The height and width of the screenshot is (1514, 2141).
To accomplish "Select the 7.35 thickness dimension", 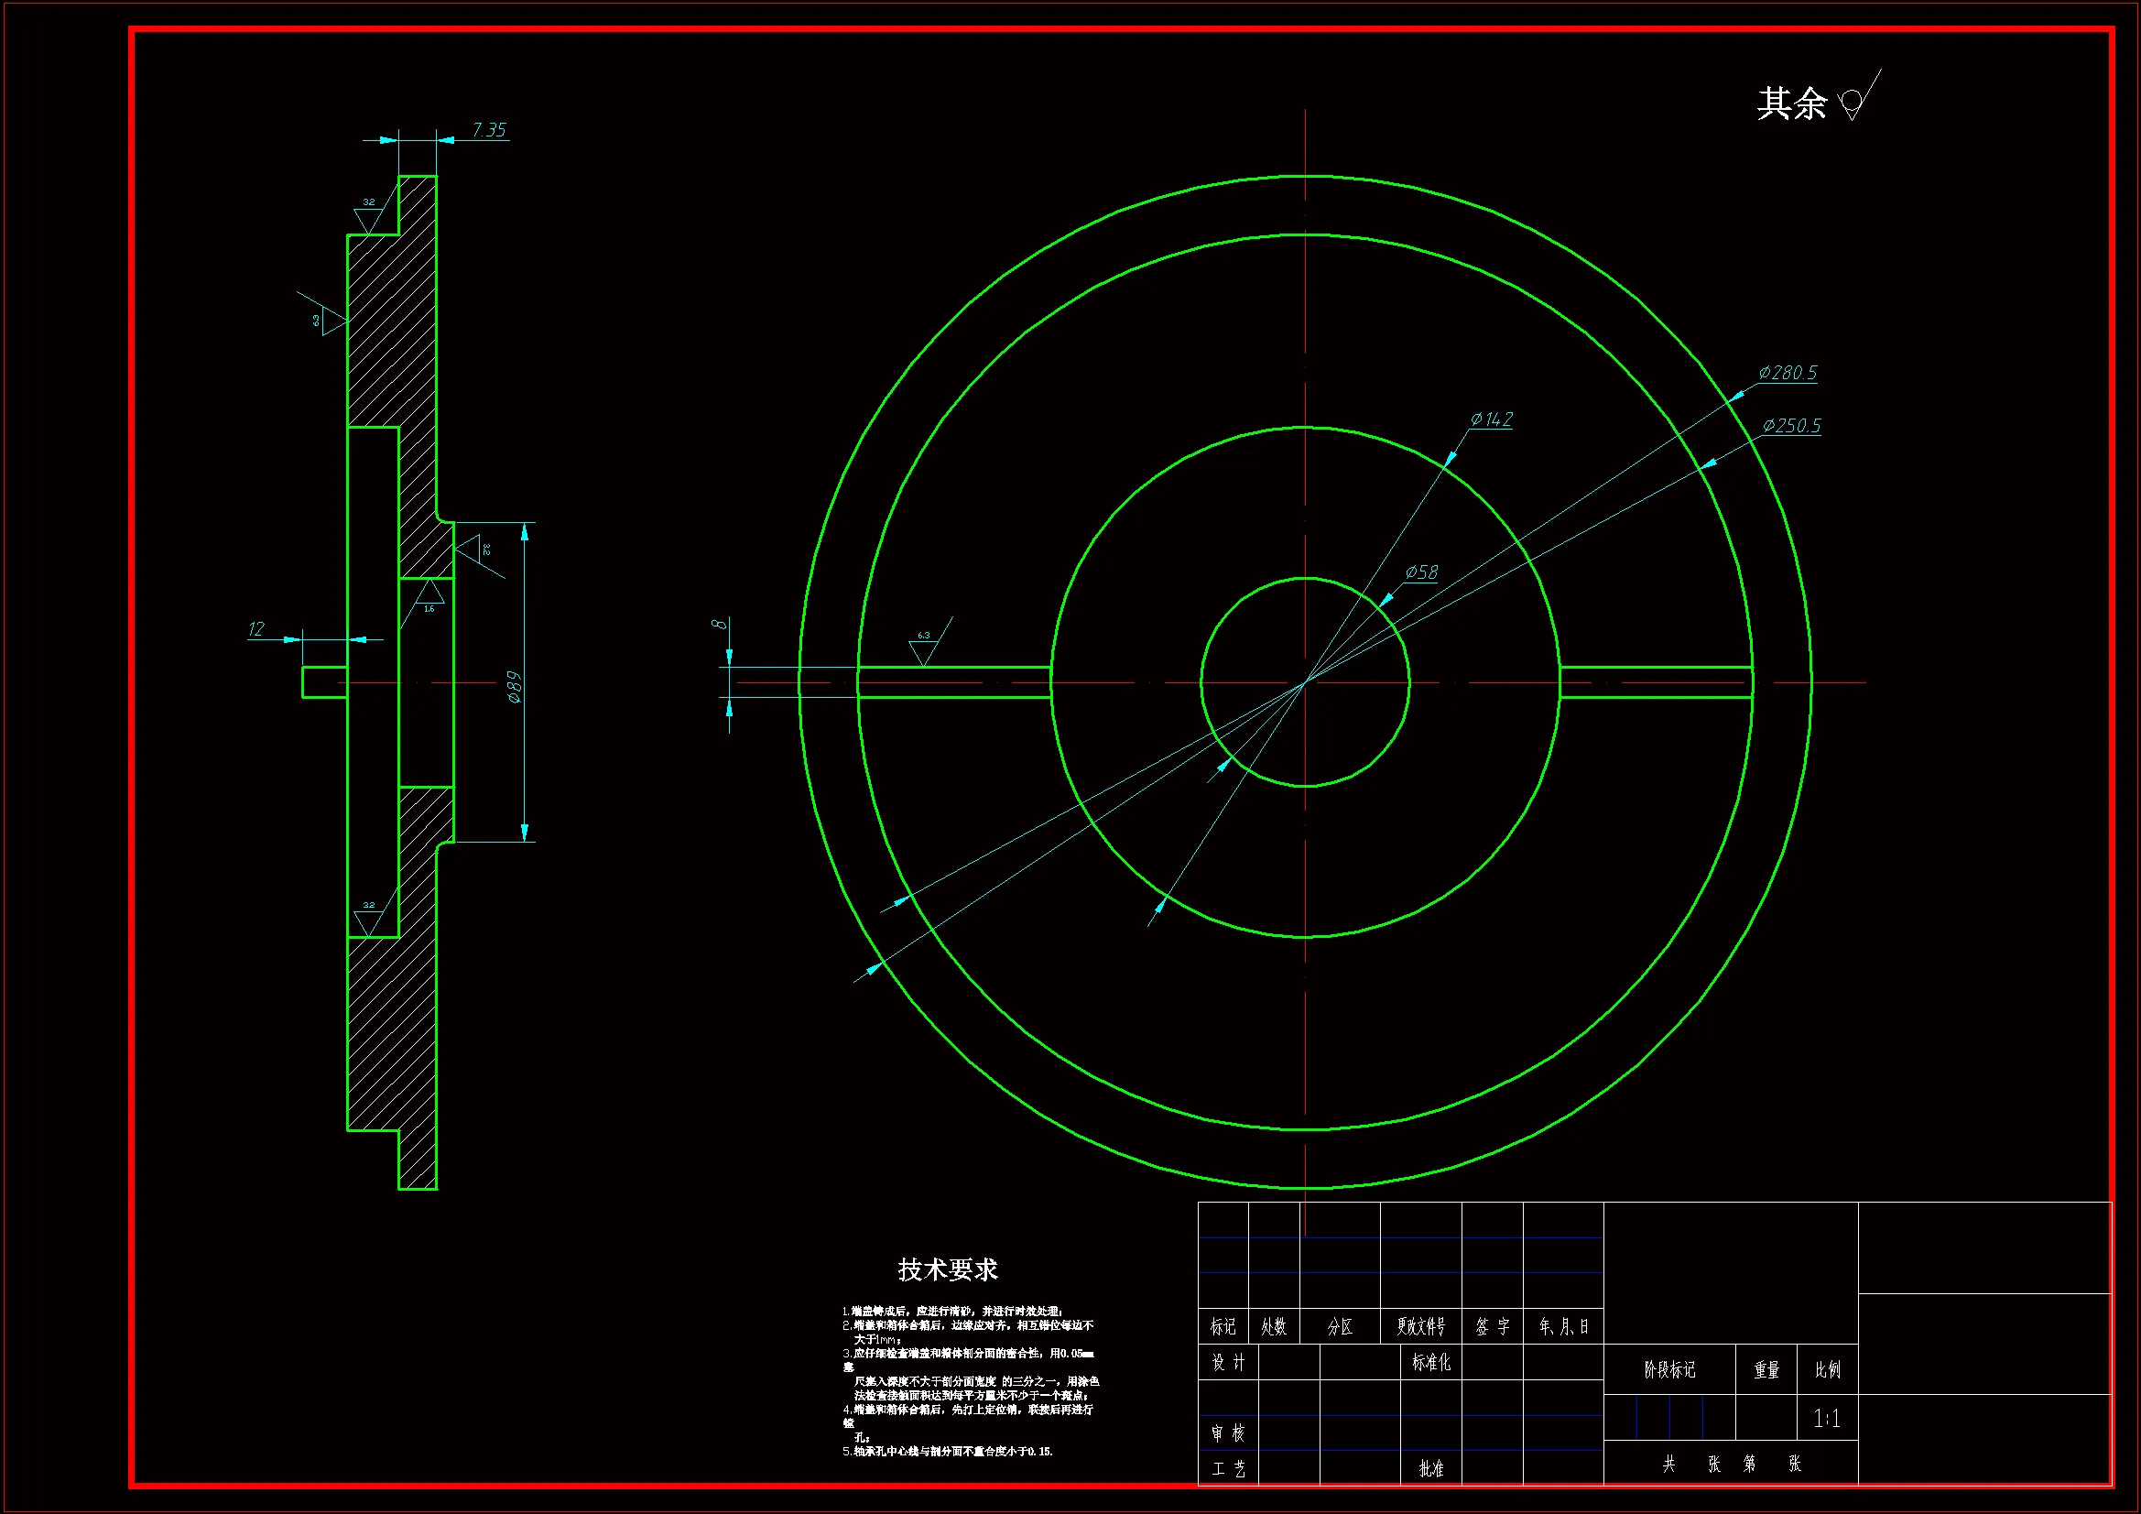I will pyautogui.click(x=489, y=130).
